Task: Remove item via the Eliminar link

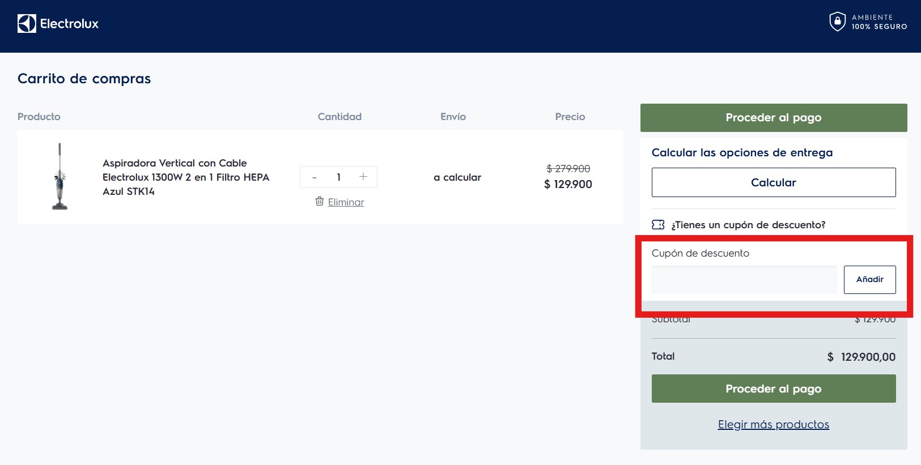Action: click(x=346, y=202)
